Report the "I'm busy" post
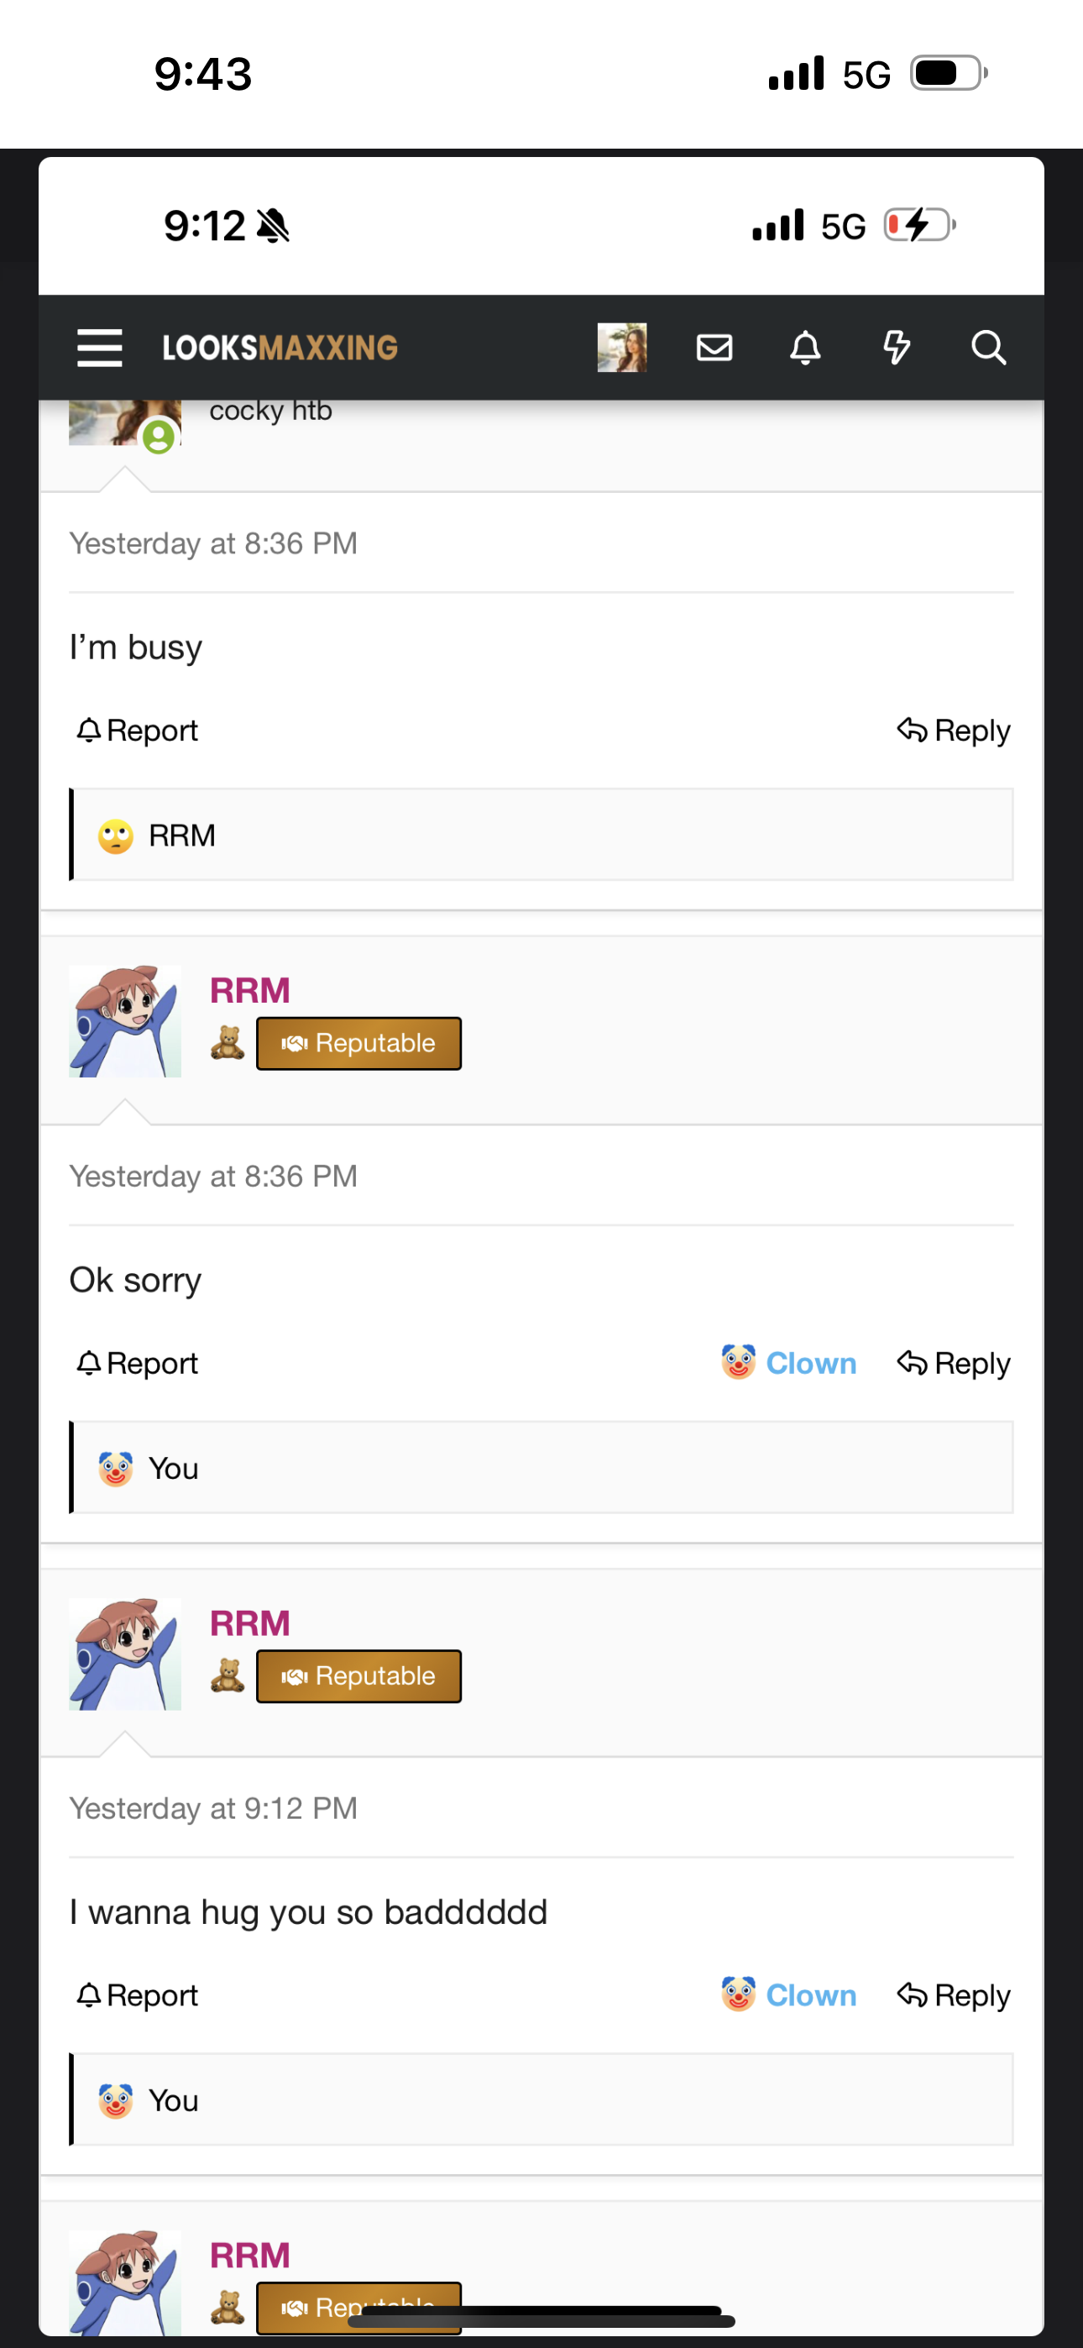The height and width of the screenshot is (2348, 1083). pos(138,730)
